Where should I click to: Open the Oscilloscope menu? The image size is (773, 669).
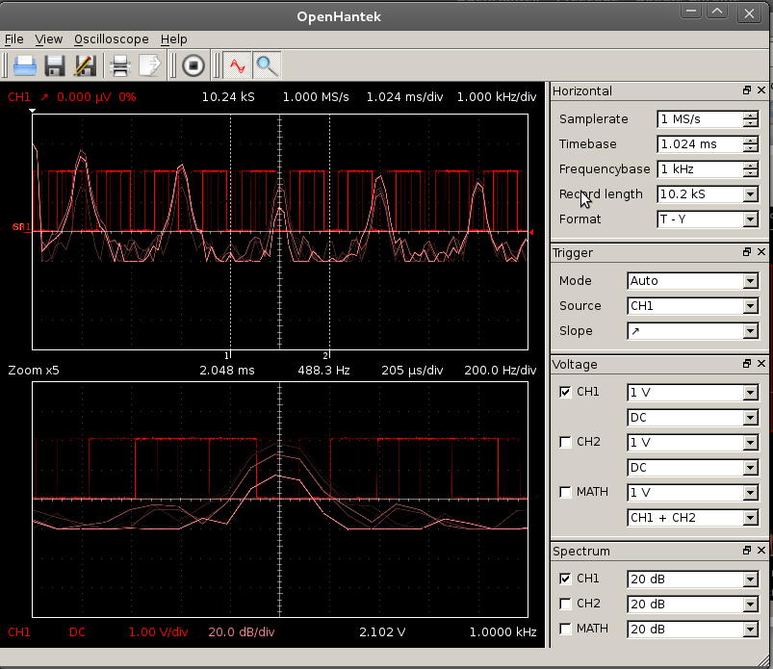[x=111, y=39]
